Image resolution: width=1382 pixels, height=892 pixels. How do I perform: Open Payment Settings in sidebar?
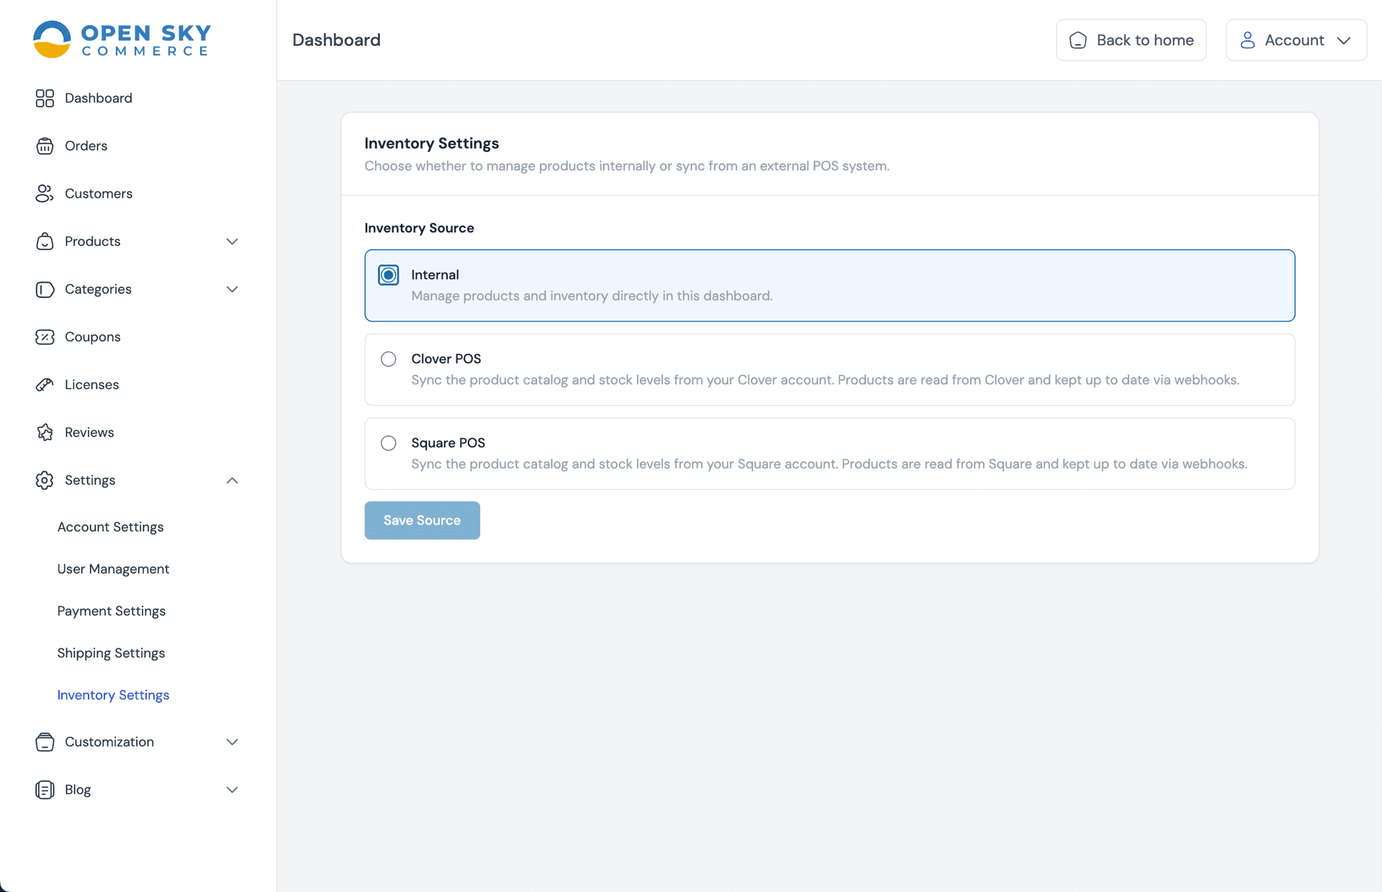pos(112,611)
